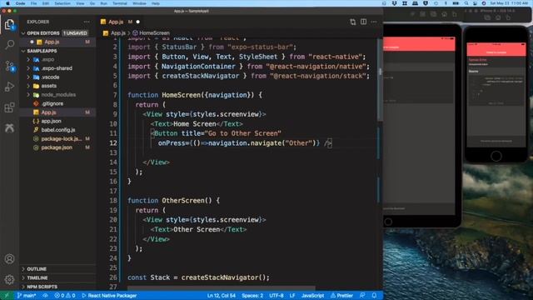Viewport: 533px width, 300px height.
Task: Open the Source Control view
Action: 9,66
